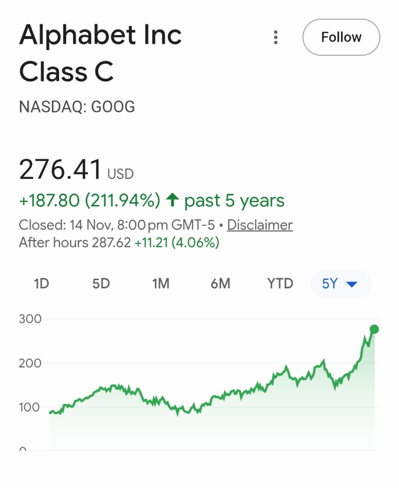The width and height of the screenshot is (399, 488).
Task: Show the 1M chart view
Action: click(160, 284)
